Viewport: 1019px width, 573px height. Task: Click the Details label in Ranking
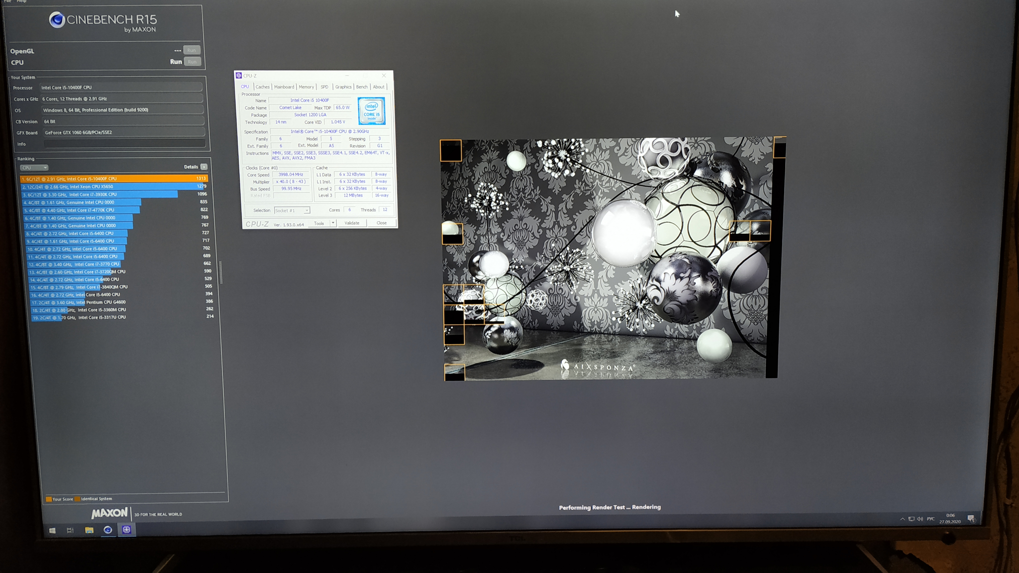click(x=191, y=167)
